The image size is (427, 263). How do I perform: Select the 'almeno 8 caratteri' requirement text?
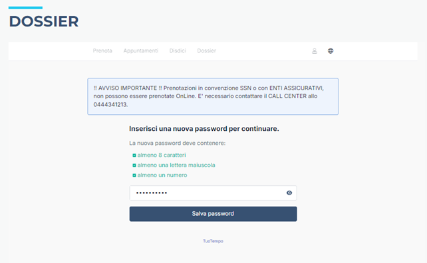tap(162, 155)
